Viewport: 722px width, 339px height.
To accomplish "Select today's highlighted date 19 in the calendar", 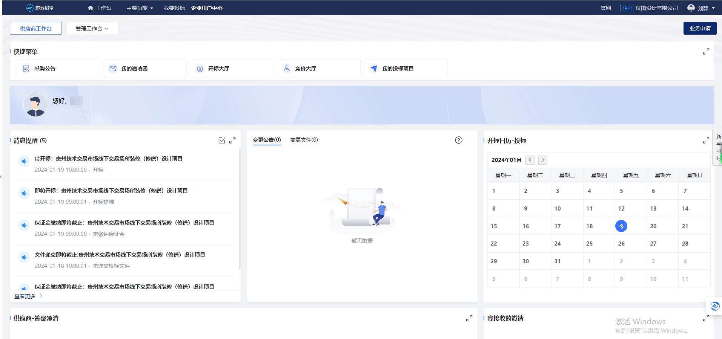I will point(621,226).
